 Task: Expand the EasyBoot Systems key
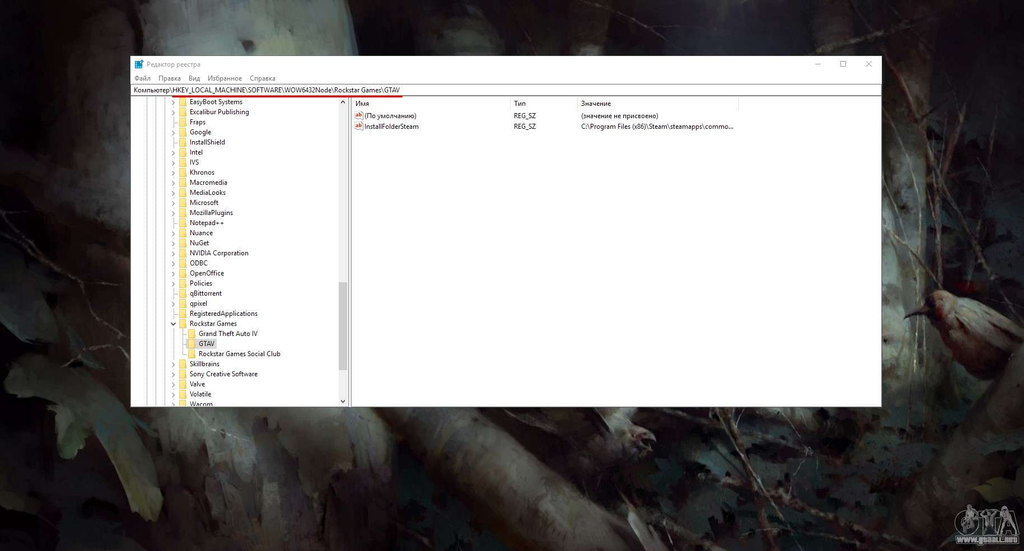coord(174,102)
